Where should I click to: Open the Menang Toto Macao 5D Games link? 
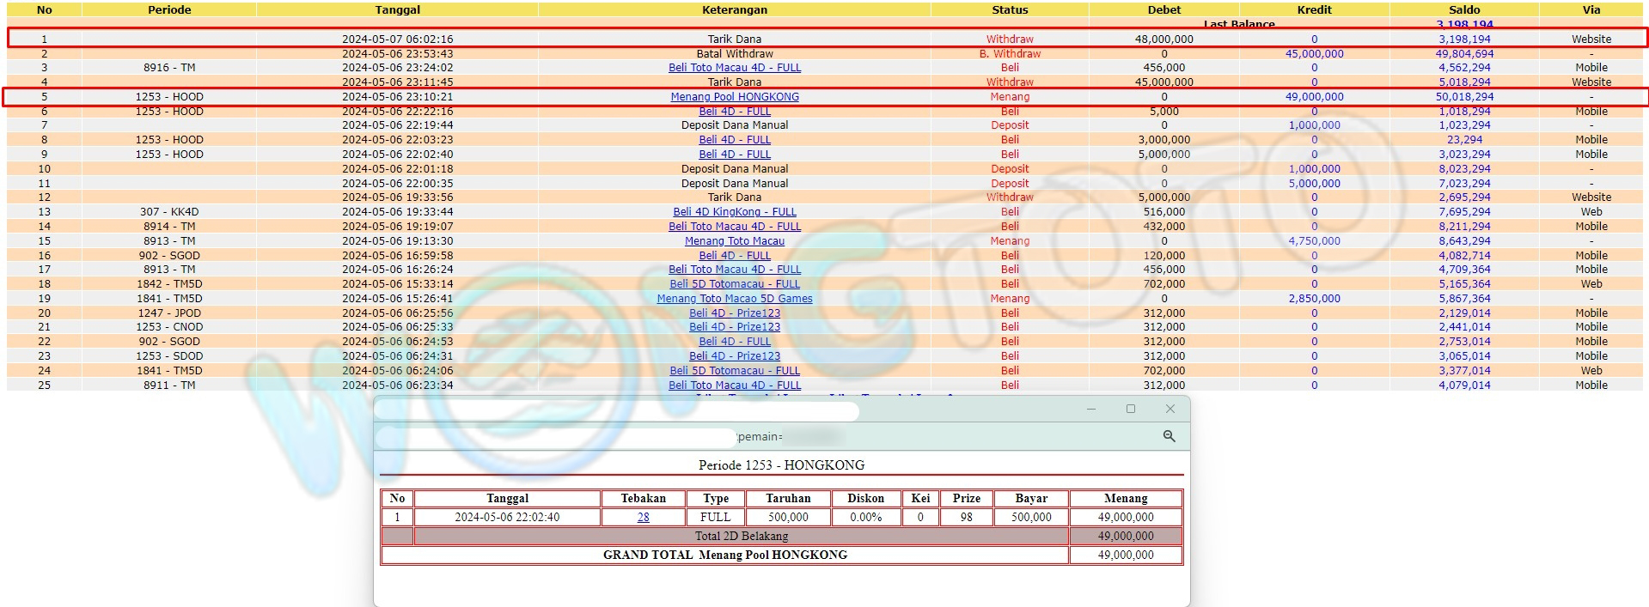(735, 299)
